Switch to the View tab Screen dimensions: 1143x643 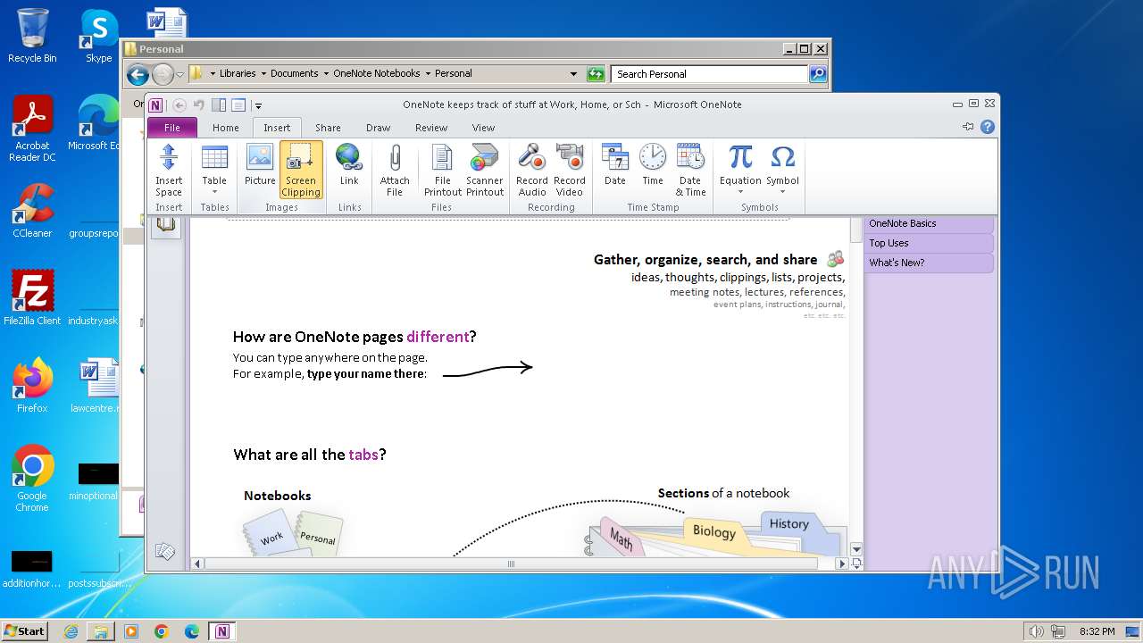coord(483,128)
